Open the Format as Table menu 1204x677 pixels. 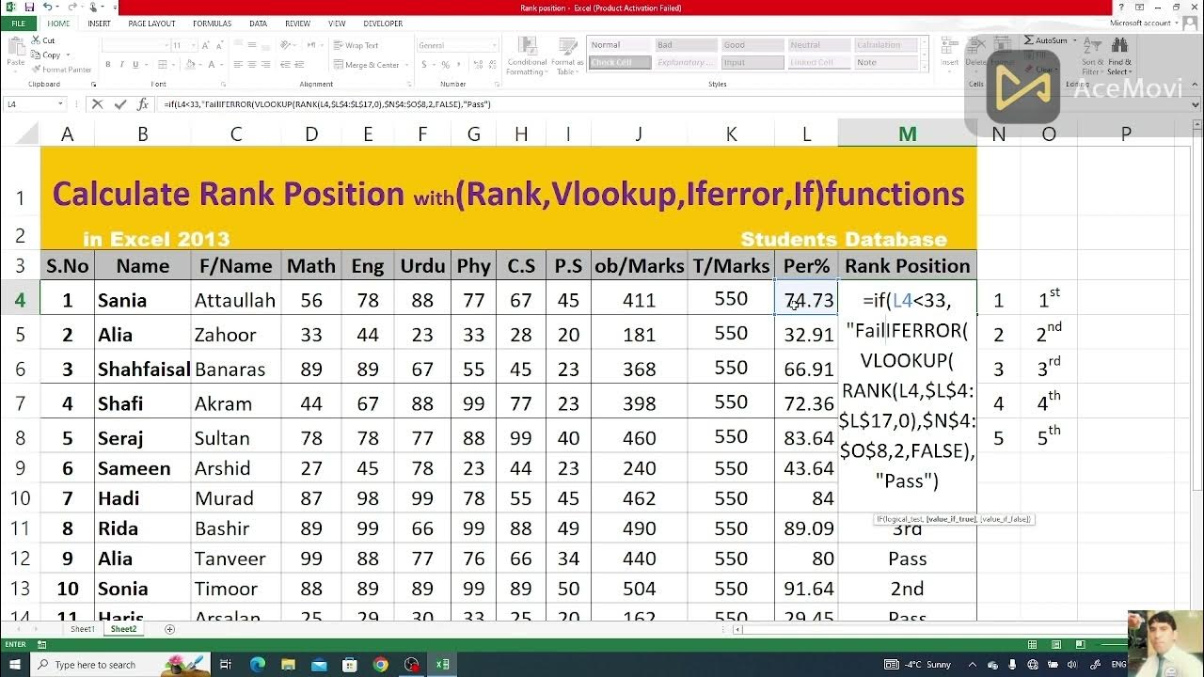(567, 55)
